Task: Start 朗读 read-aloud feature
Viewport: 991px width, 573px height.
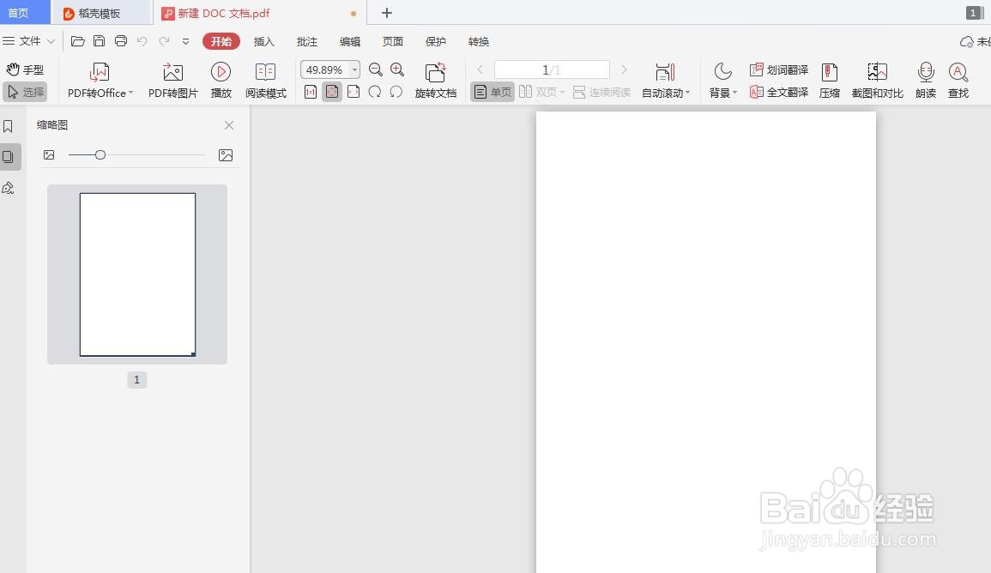Action: (926, 79)
